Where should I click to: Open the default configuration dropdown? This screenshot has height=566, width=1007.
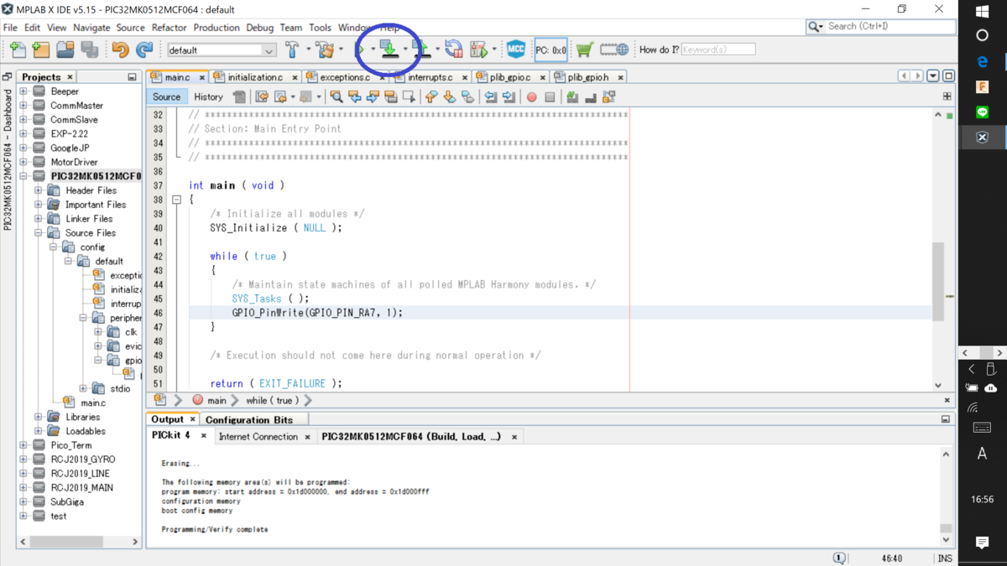(222, 50)
